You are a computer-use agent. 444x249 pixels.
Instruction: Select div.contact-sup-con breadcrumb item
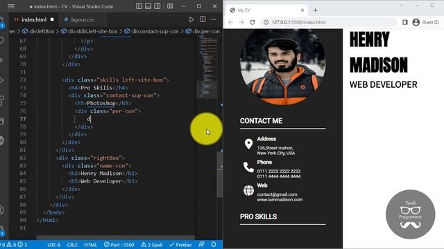click(155, 31)
